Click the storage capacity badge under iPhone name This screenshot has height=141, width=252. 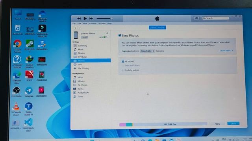coord(84,37)
